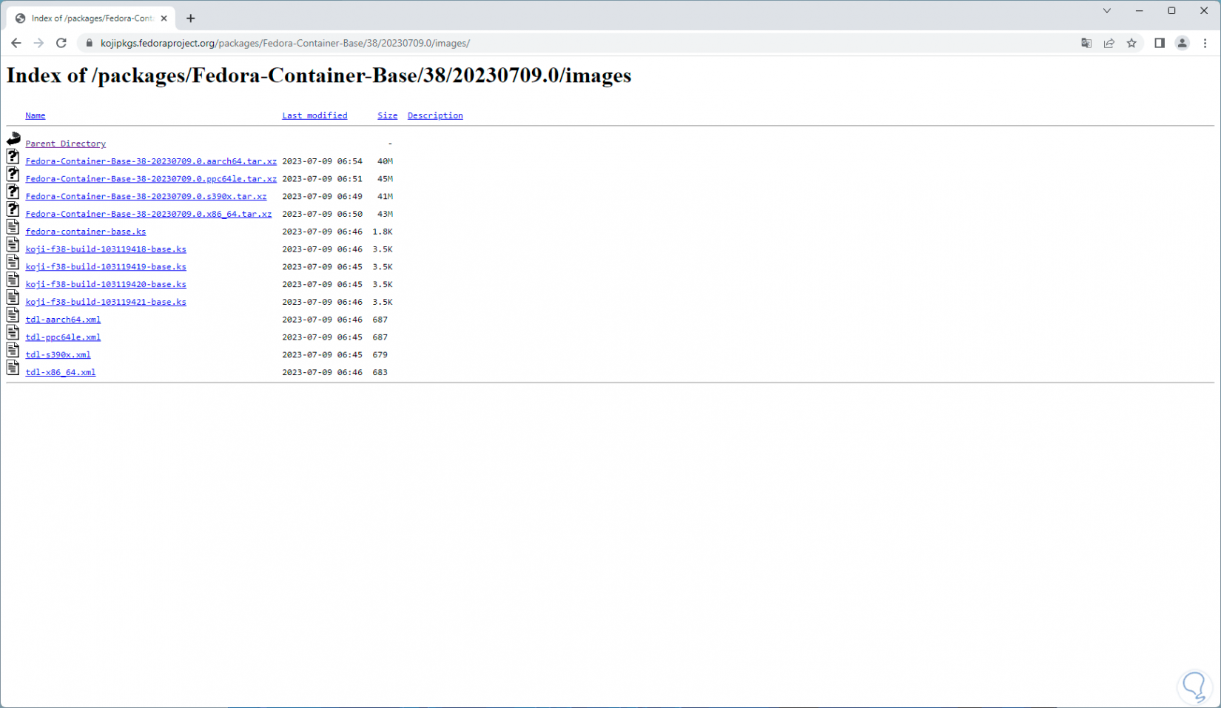Click the 1.8K size of fedora-container-base.ks
Image resolution: width=1221 pixels, height=708 pixels.
click(383, 232)
